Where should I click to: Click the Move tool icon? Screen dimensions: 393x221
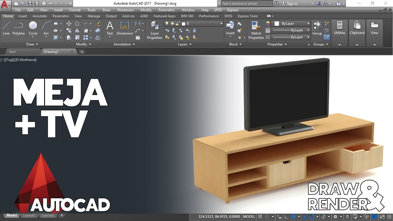point(69,24)
